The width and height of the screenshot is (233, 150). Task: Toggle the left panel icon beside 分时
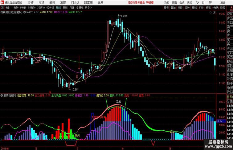pyautogui.click(x=2, y=8)
